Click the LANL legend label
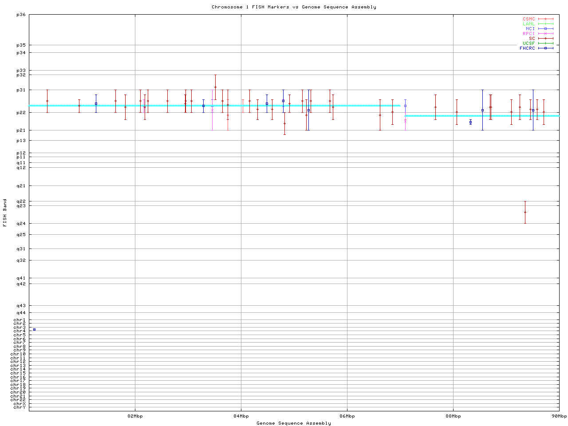 pyautogui.click(x=529, y=24)
